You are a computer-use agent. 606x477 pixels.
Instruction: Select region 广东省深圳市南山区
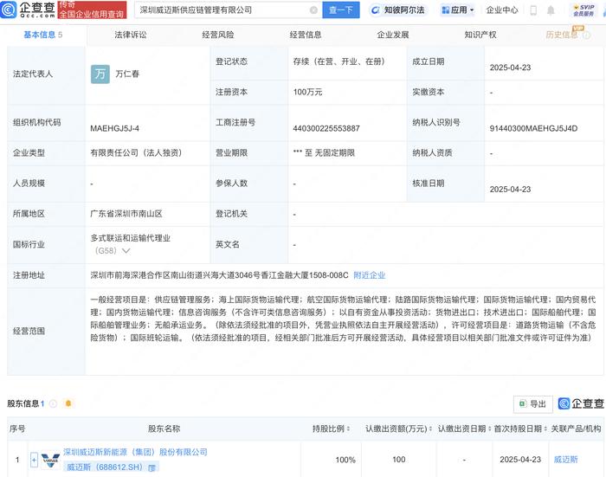126,214
